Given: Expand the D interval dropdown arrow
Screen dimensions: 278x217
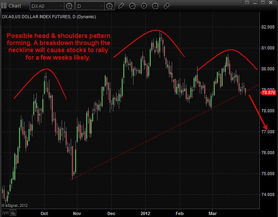Looking at the screenshot, I should point(101,6).
